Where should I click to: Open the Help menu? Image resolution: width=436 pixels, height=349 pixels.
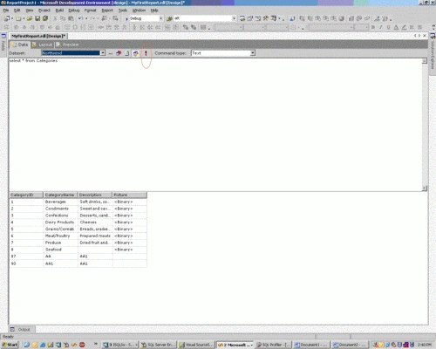(154, 10)
